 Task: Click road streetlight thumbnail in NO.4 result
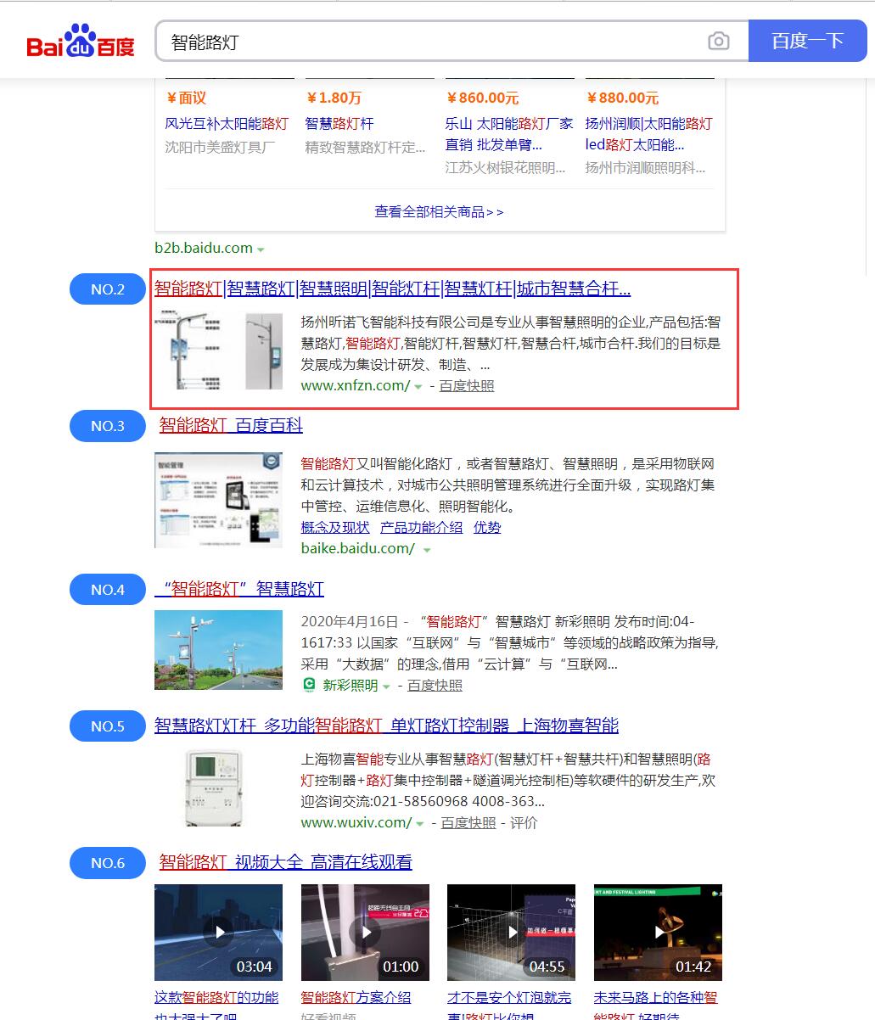pyautogui.click(x=219, y=649)
